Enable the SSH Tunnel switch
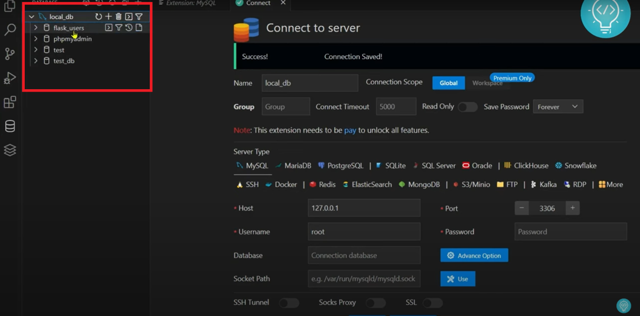 coord(289,303)
